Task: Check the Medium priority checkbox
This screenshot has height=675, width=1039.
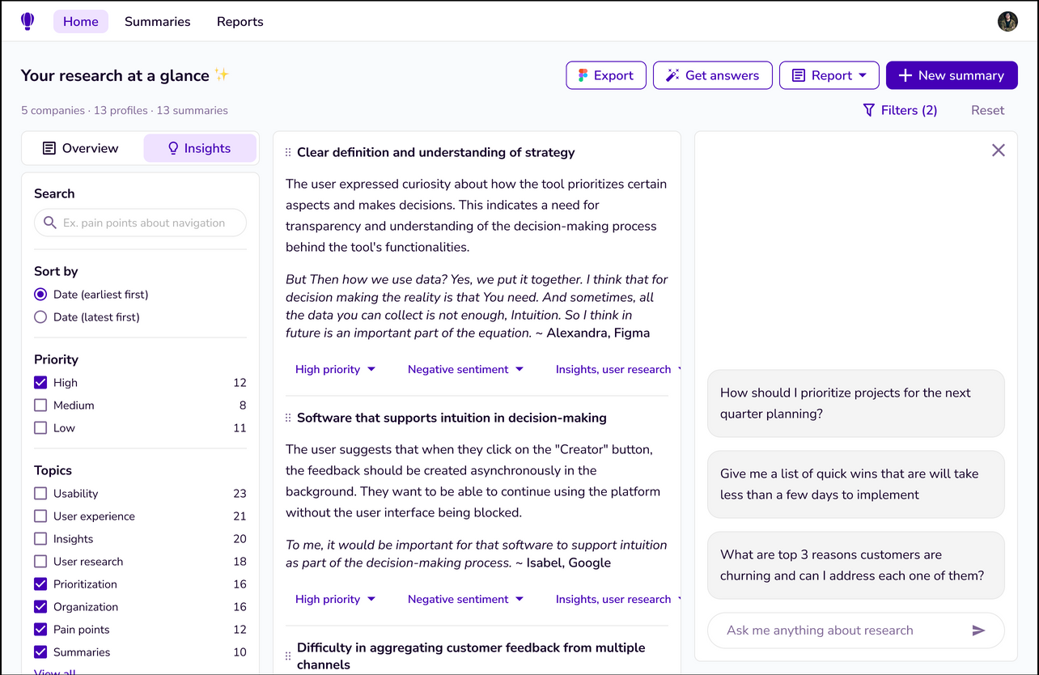Action: 40,405
